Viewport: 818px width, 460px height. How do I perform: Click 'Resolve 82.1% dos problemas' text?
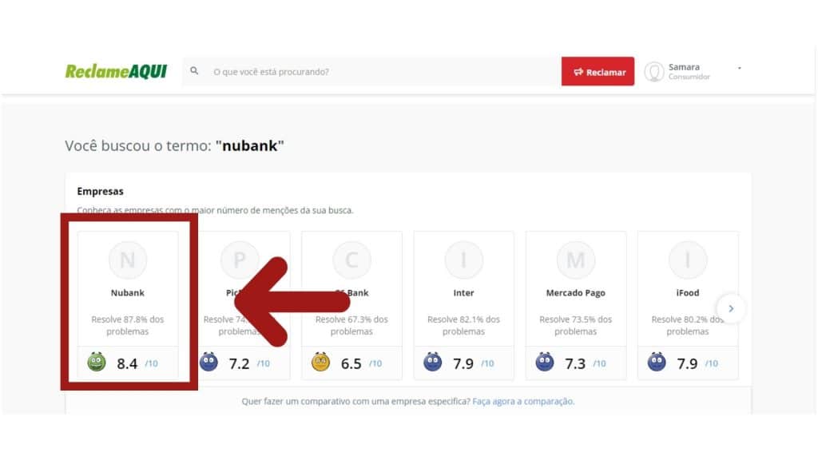463,325
